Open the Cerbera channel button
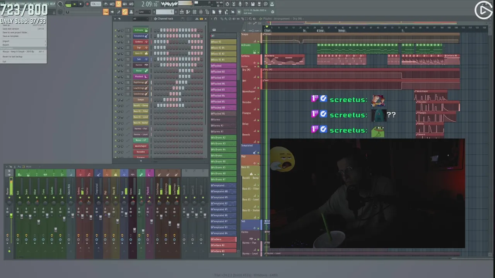495x278 pixels. (141, 42)
